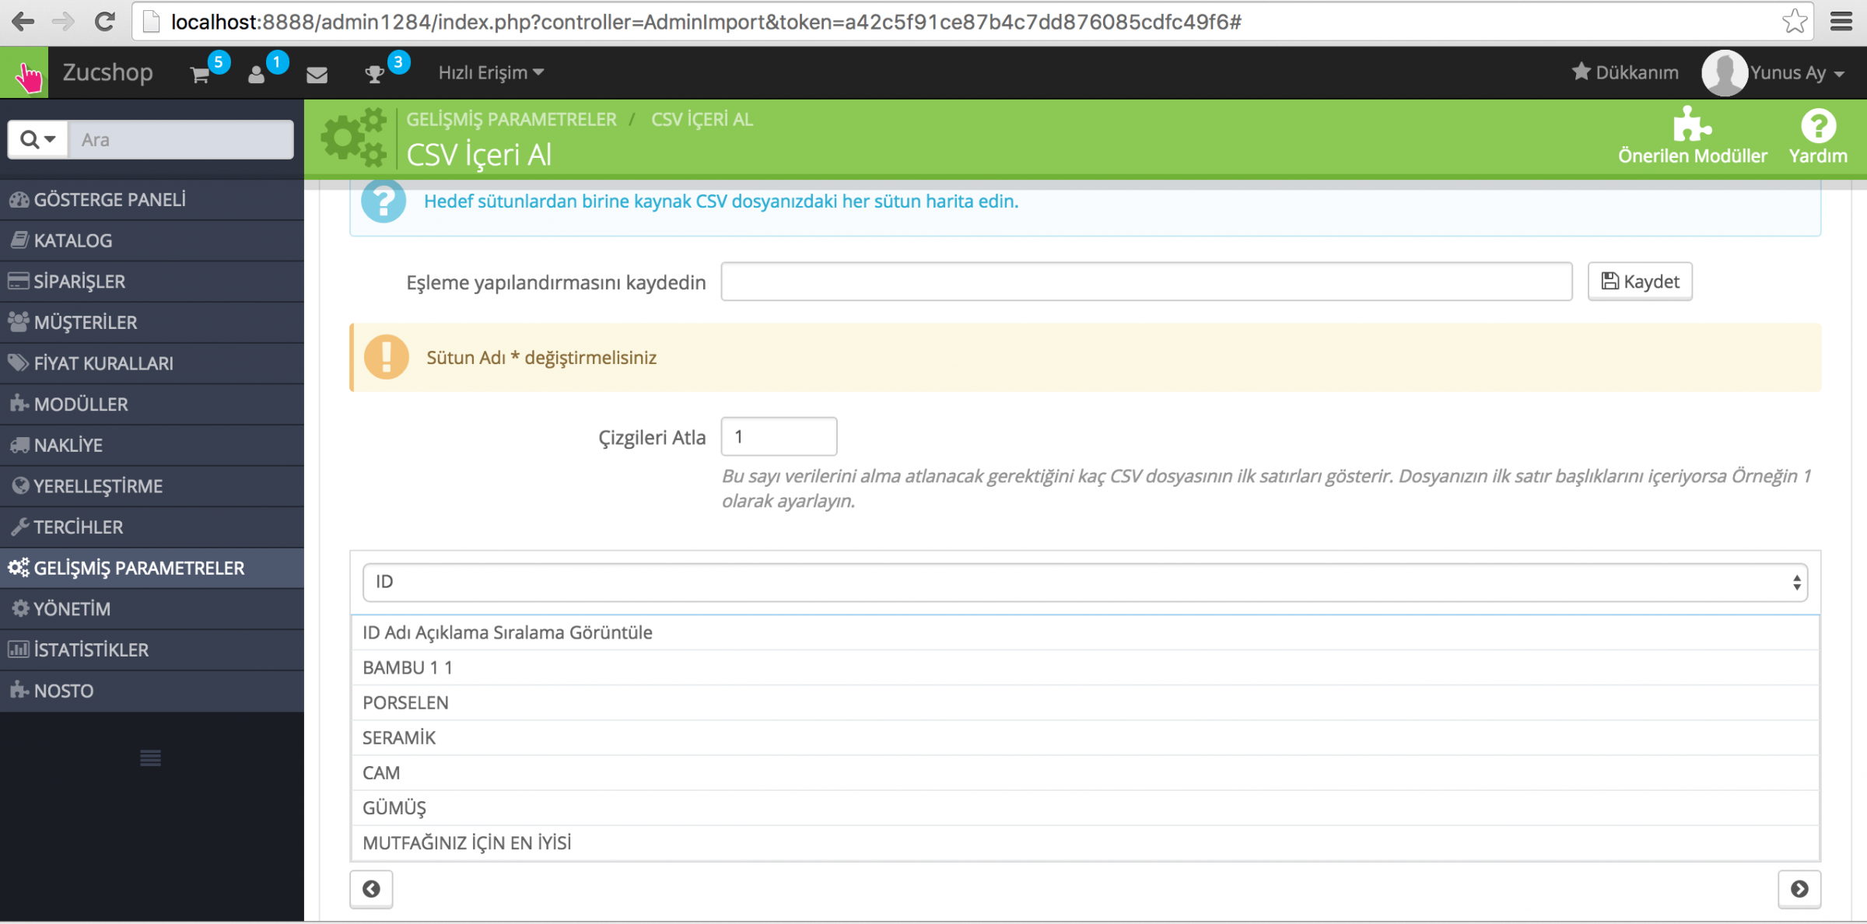Image resolution: width=1867 pixels, height=924 pixels.
Task: Open GÖSTERGE PANELİ menu
Action: [152, 199]
